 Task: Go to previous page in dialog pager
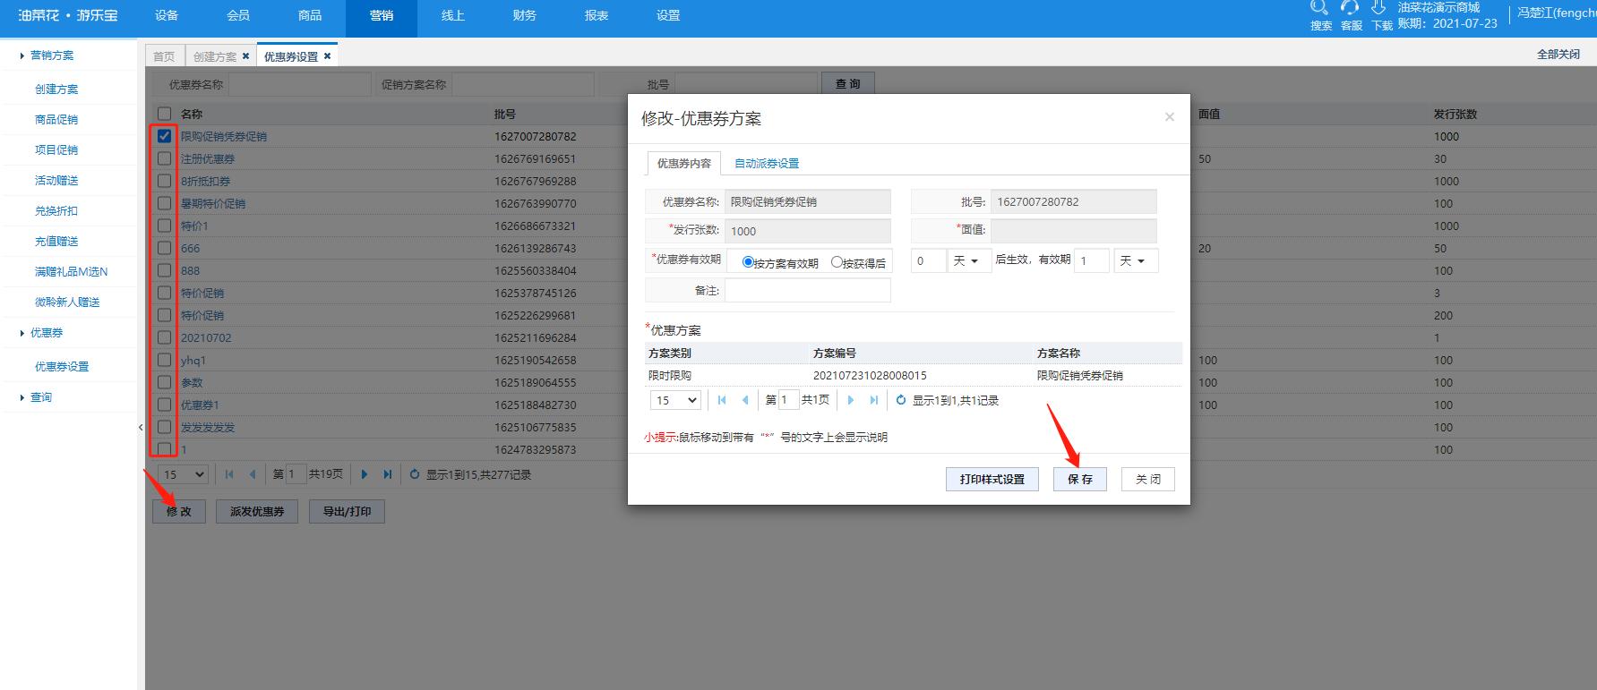pos(745,400)
